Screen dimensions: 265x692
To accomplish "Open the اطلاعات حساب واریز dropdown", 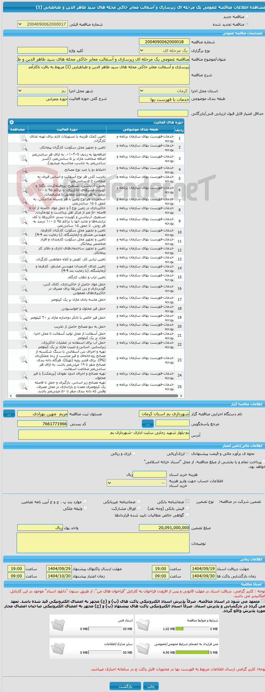I will [x=136, y=483].
